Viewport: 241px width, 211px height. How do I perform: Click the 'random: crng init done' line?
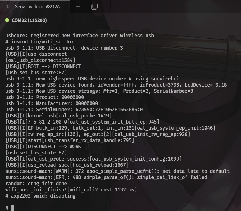coord(36,184)
